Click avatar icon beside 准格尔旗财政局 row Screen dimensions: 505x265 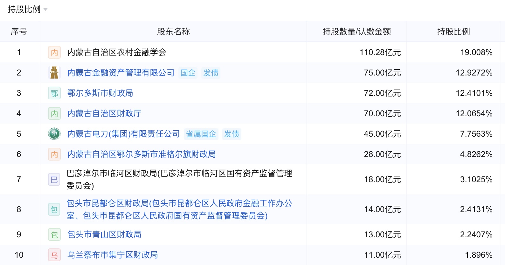pyautogui.click(x=54, y=154)
